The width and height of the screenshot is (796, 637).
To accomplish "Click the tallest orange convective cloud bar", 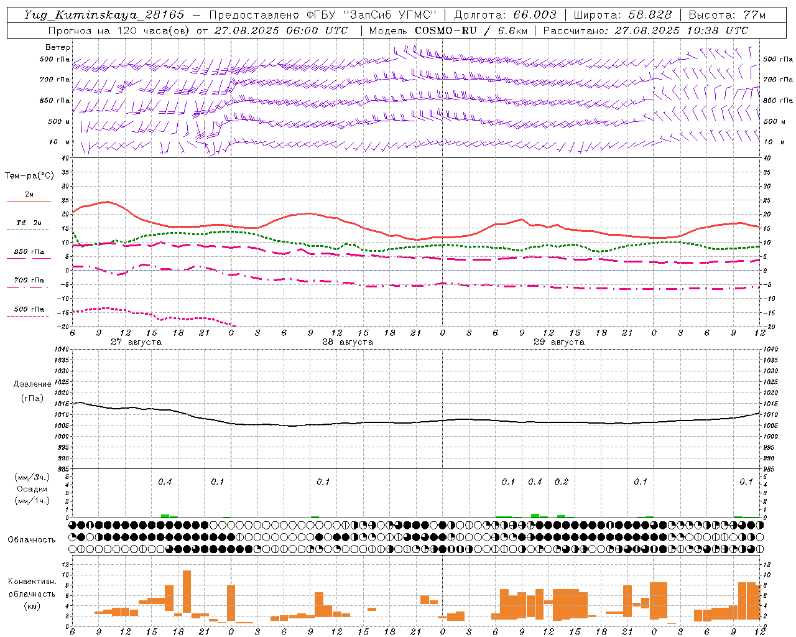I will point(187,592).
